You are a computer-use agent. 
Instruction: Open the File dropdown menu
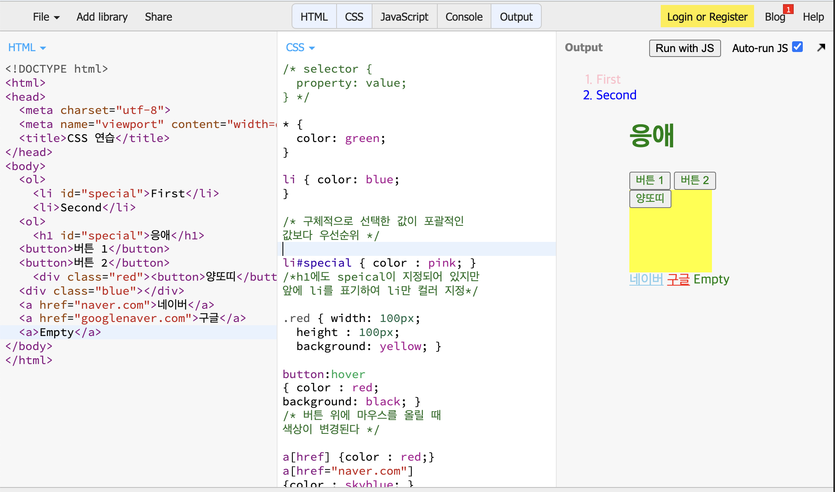[46, 17]
